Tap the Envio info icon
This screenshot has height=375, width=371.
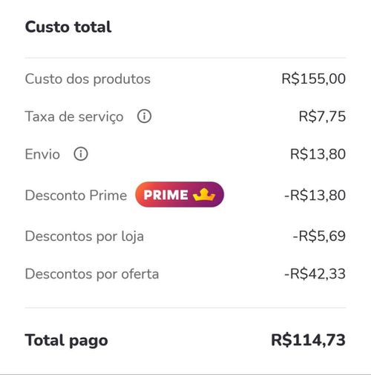(81, 154)
